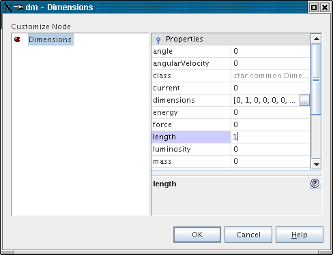
Task: Click the red Dimensions node icon
Action: pos(17,39)
